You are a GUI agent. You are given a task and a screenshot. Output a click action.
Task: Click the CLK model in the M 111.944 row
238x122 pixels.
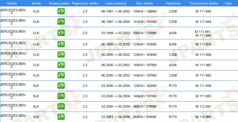click(36, 22)
